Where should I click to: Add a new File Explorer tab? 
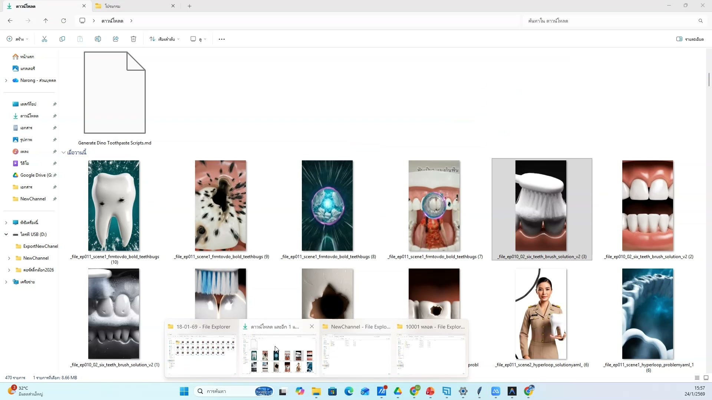189,6
